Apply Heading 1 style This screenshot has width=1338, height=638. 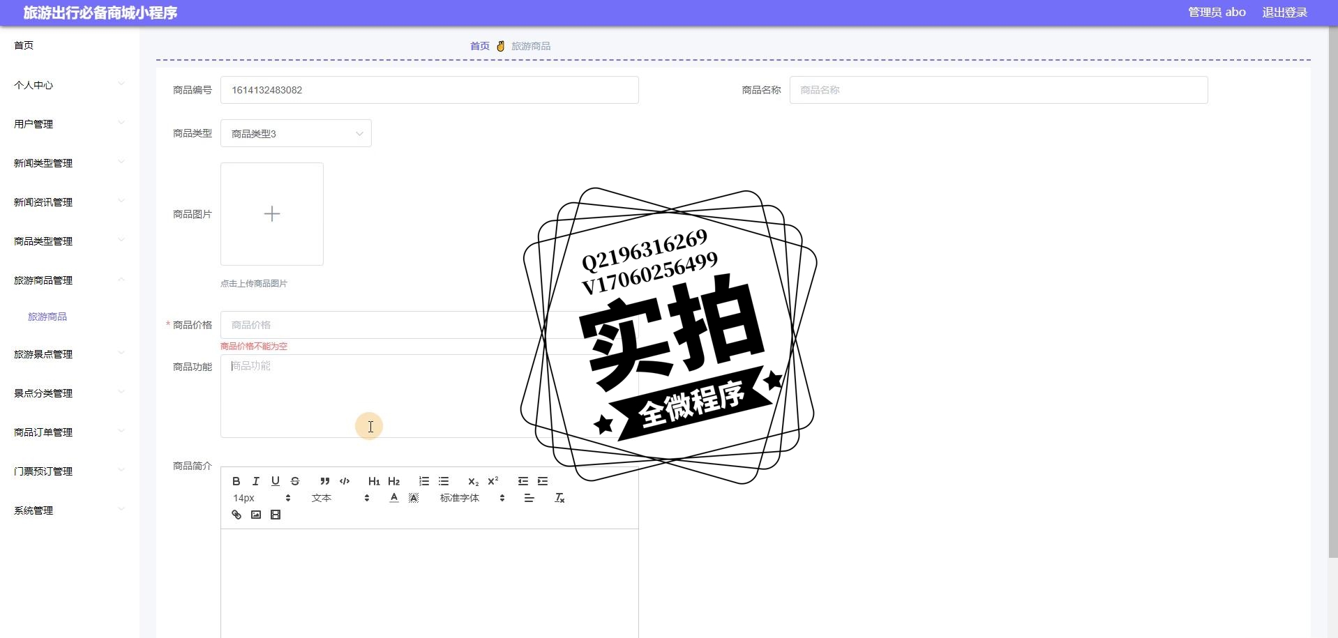tap(374, 481)
